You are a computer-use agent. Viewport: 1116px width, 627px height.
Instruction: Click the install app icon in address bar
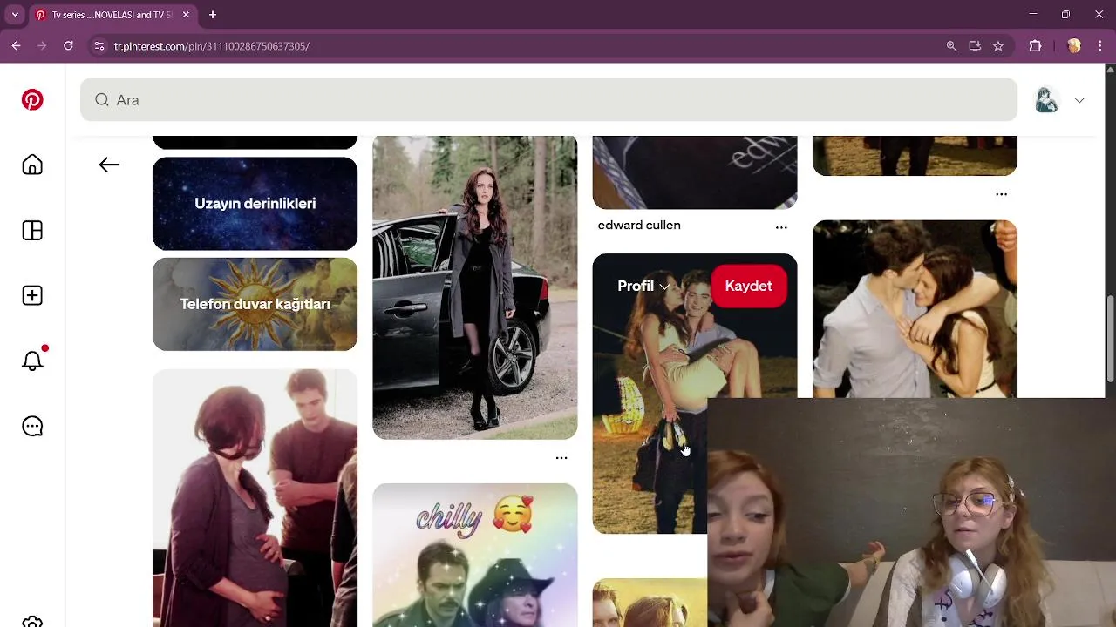pos(975,46)
